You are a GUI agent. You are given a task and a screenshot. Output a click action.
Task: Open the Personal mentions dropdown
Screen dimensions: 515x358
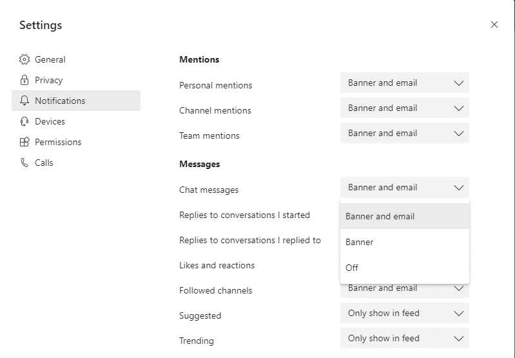pyautogui.click(x=404, y=83)
